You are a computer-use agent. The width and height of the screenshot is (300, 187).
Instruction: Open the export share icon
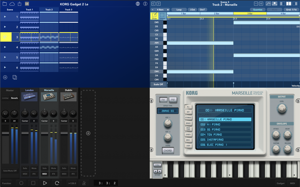[20, 4]
